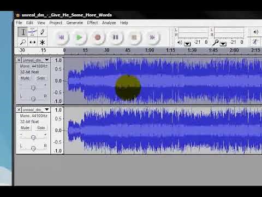Close the first track with X

click(19, 60)
